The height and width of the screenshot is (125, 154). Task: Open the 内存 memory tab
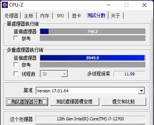pyautogui.click(x=45, y=16)
